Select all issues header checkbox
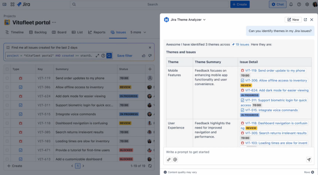 click(7, 69)
